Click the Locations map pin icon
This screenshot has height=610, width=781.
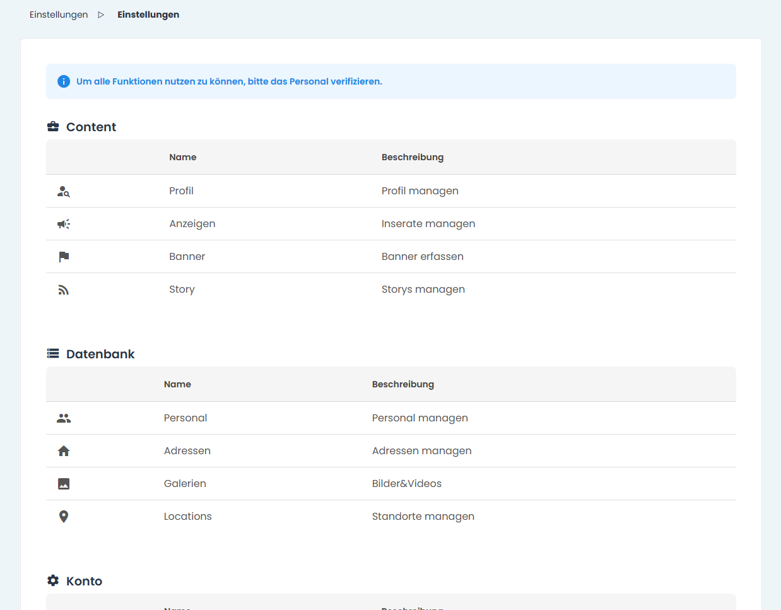(64, 517)
